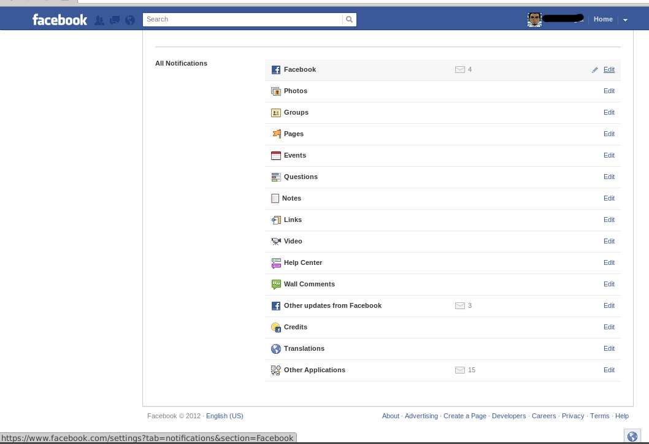The width and height of the screenshot is (649, 444).
Task: Click the Events calendar icon
Action: (276, 156)
